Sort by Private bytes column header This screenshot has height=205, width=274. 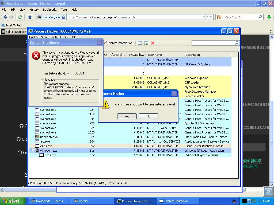(x=136, y=55)
